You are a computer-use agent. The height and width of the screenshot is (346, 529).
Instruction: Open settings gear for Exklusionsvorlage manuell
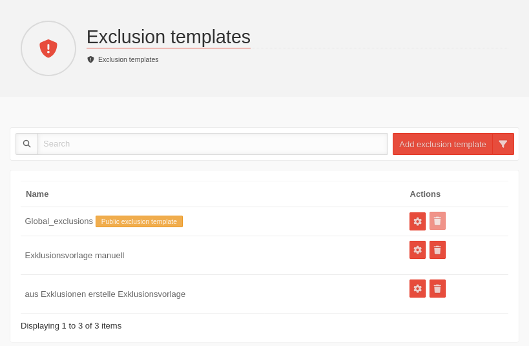pyautogui.click(x=417, y=250)
